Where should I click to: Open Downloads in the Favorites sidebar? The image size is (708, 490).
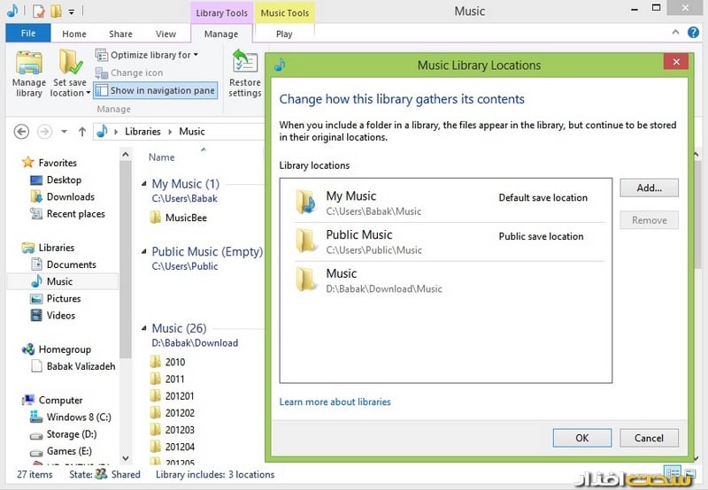[x=70, y=196]
